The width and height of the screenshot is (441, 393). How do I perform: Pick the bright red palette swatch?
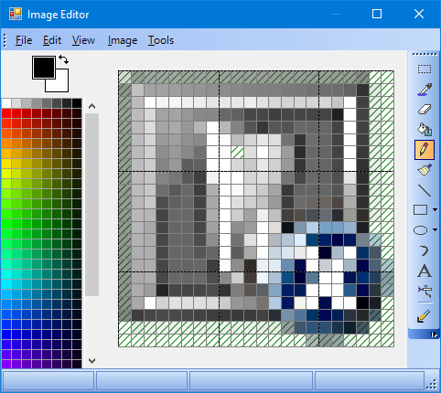[6, 113]
